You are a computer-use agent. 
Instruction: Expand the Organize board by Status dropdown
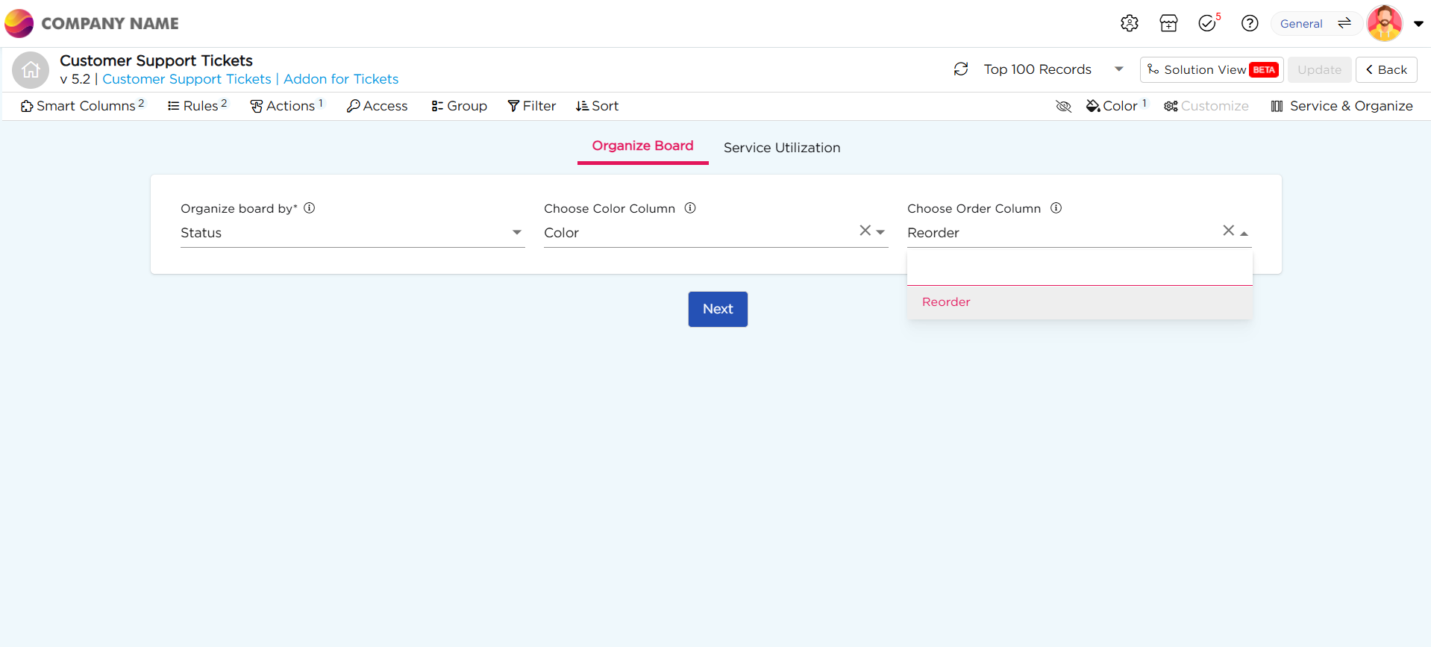pyautogui.click(x=516, y=233)
